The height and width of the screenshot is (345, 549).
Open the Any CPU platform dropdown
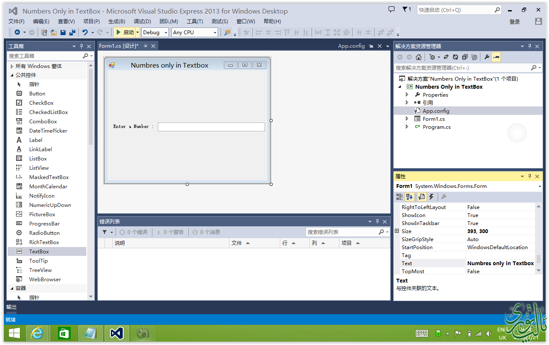195,33
